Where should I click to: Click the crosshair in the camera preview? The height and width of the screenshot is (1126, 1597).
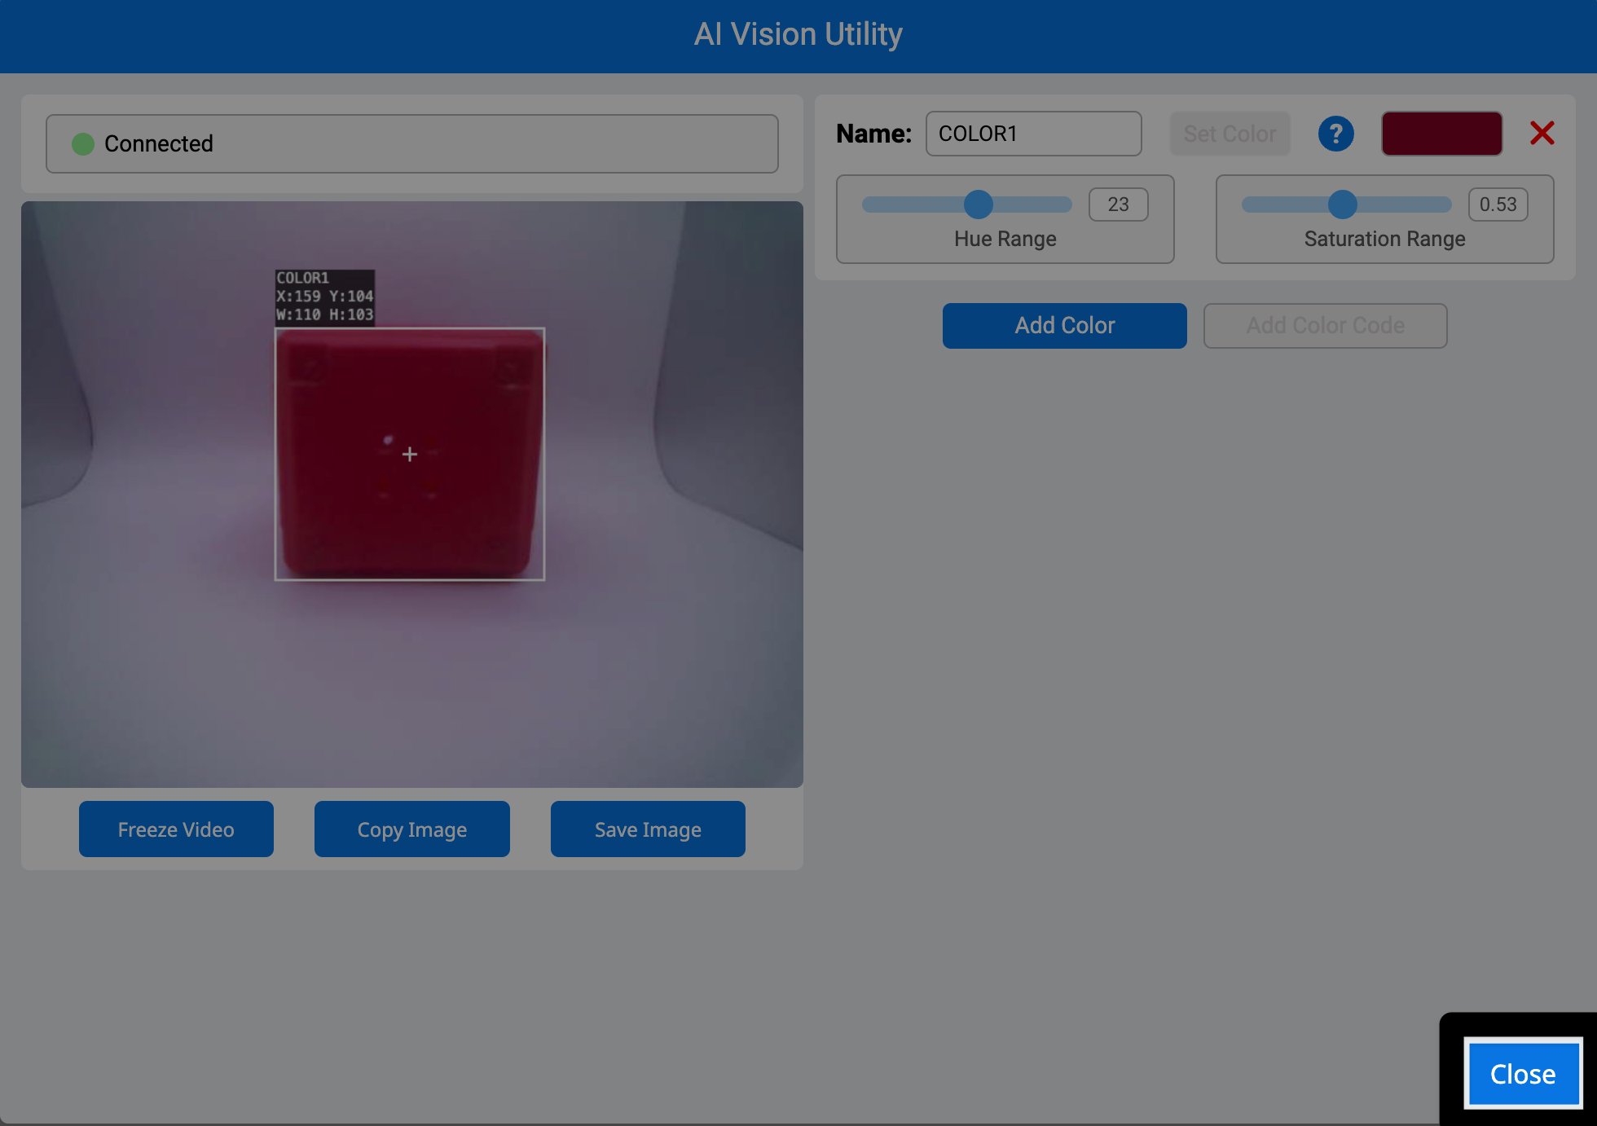coord(409,454)
